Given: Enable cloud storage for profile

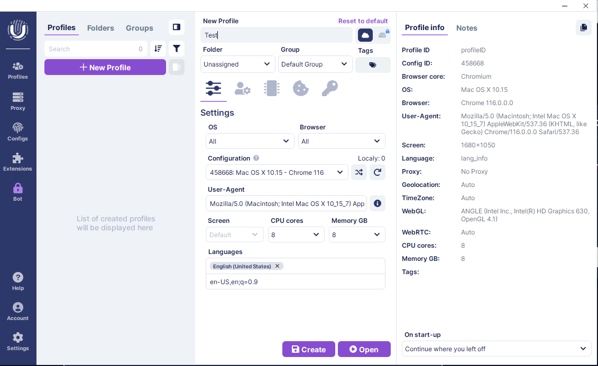Looking at the screenshot, I should point(365,35).
